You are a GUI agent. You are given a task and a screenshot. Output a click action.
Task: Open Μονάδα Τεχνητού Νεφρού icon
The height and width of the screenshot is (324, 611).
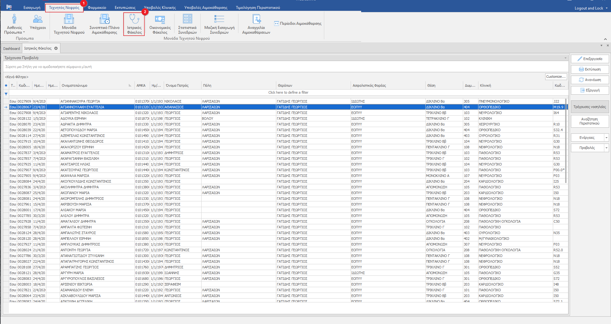(69, 24)
